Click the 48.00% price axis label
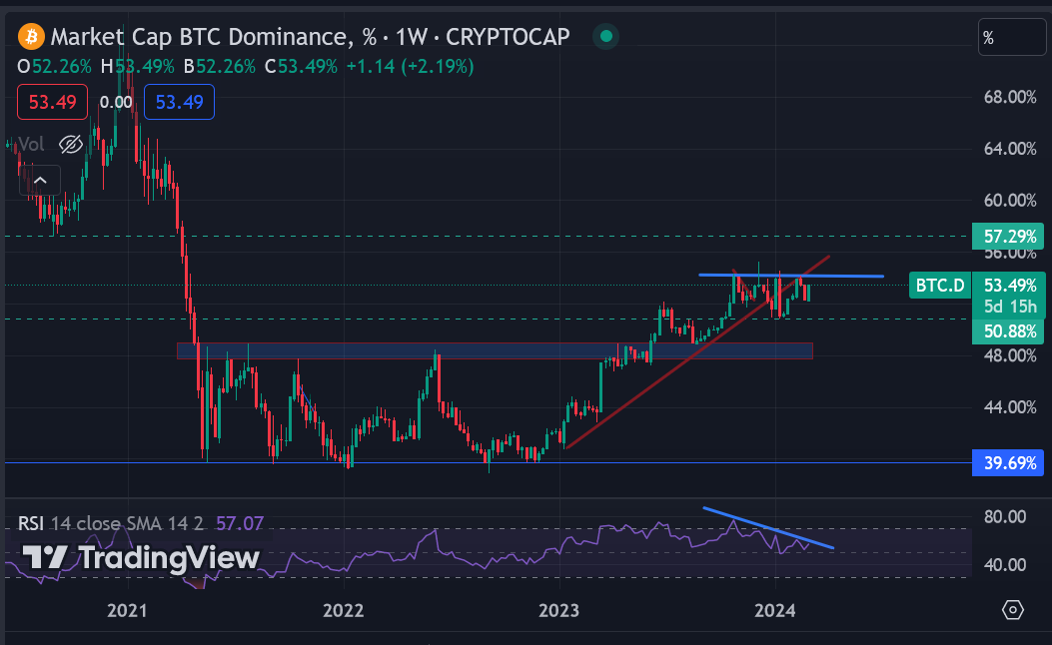 [1010, 355]
